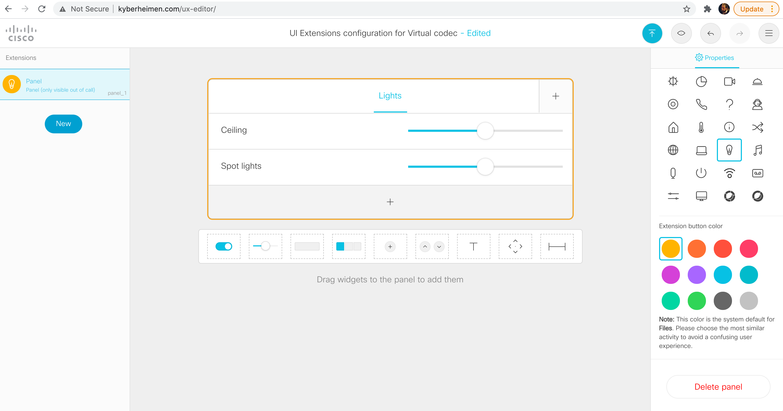Pick the globe panel icon
The height and width of the screenshot is (411, 783).
673,150
